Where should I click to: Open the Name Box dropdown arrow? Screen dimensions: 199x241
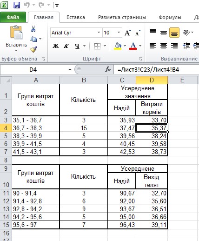[70, 70]
